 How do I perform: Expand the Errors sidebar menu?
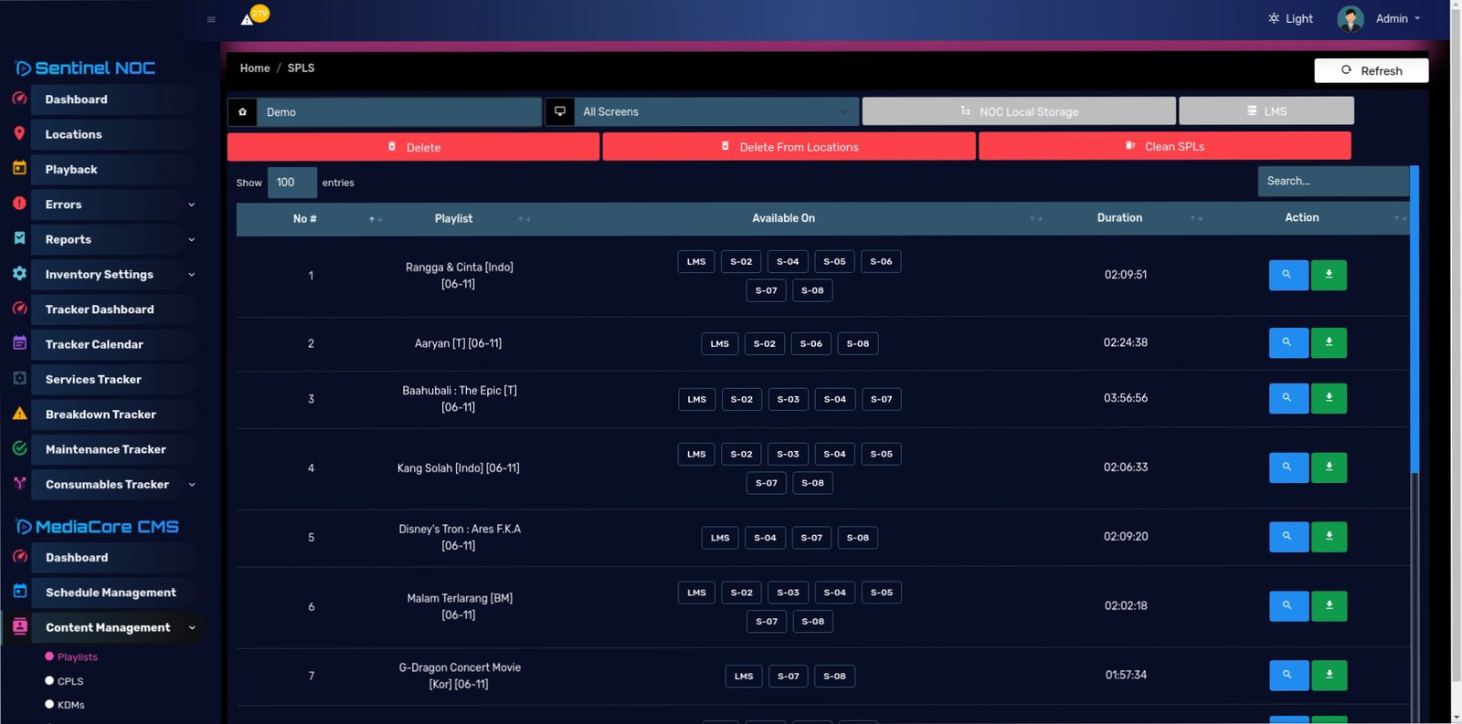(113, 205)
